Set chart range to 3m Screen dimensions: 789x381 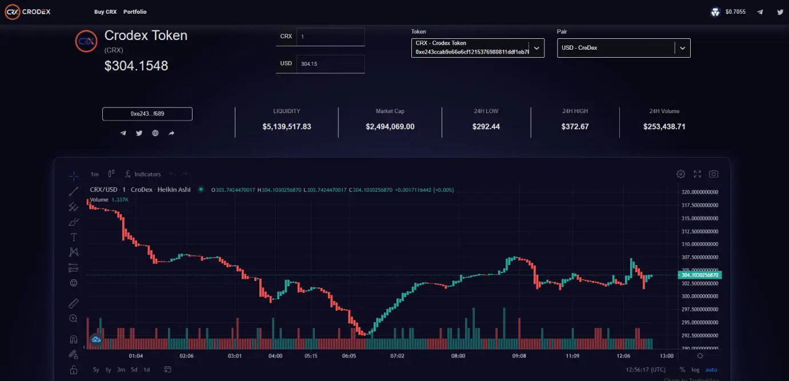(x=121, y=370)
